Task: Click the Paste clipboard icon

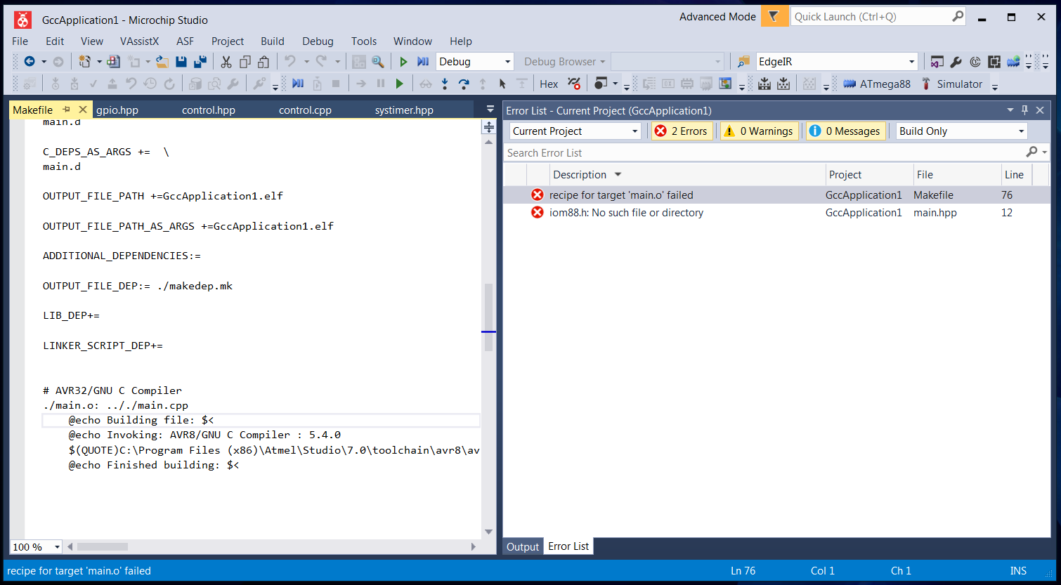Action: click(263, 62)
